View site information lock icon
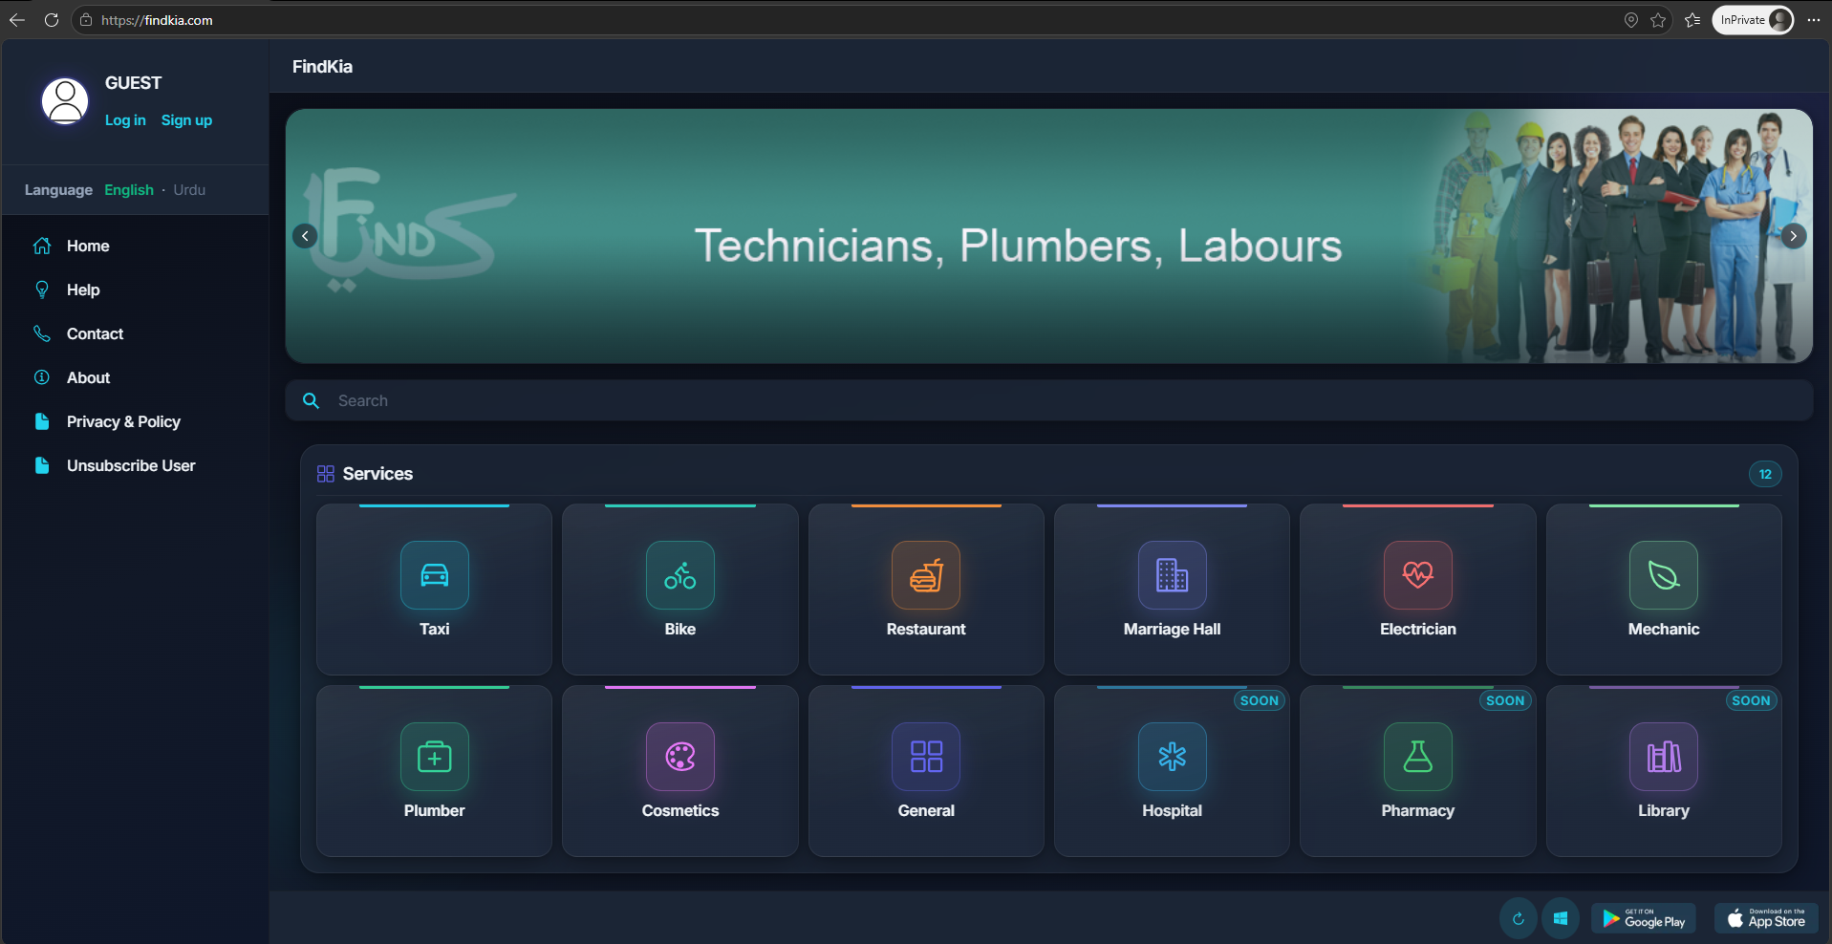Screen dimensions: 1832x944 click(86, 20)
